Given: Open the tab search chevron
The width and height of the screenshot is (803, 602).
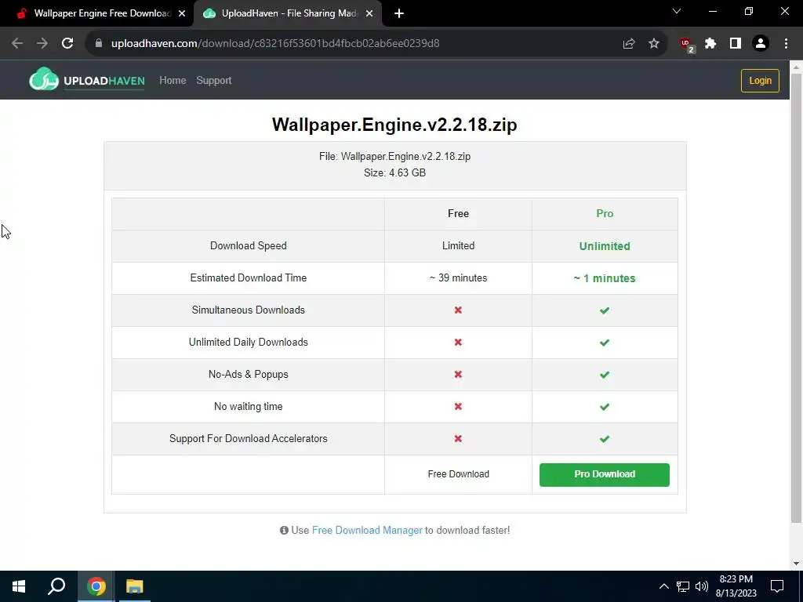Looking at the screenshot, I should [677, 11].
